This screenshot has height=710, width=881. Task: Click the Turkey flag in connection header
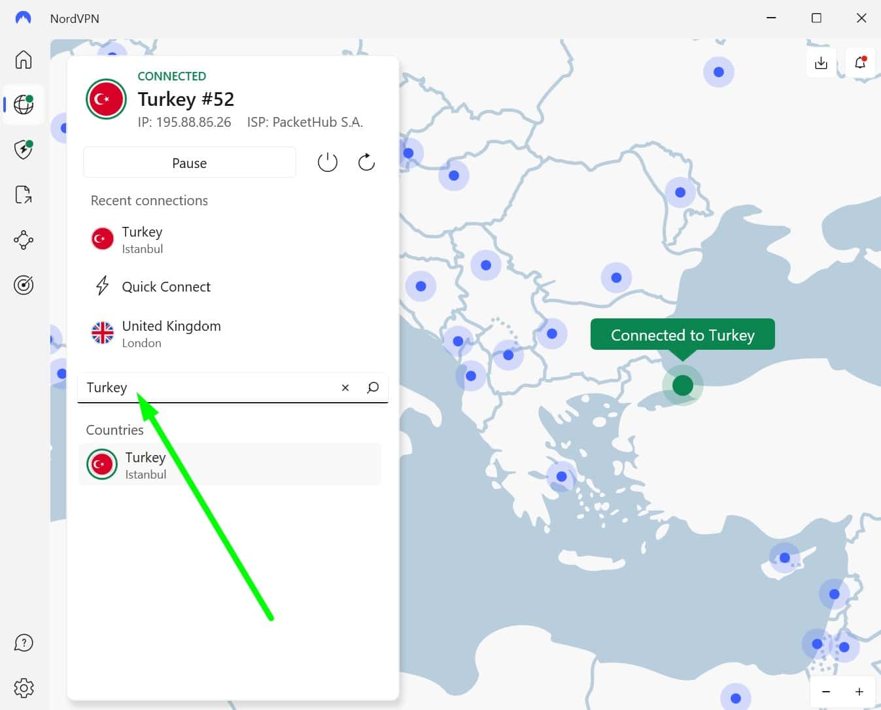[x=106, y=99]
